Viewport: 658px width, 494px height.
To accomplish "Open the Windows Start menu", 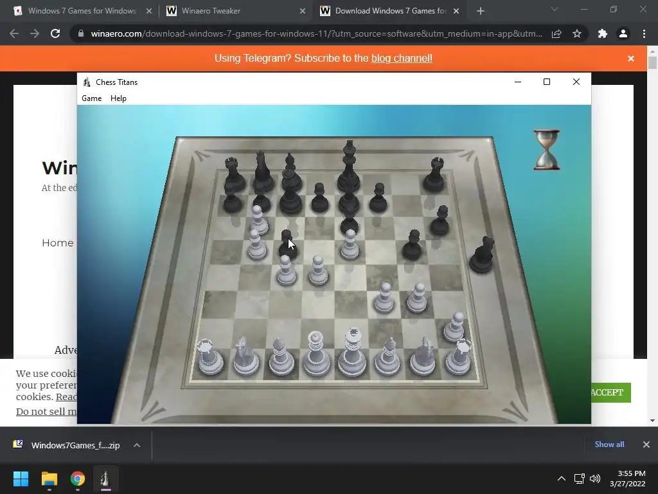I will click(21, 479).
